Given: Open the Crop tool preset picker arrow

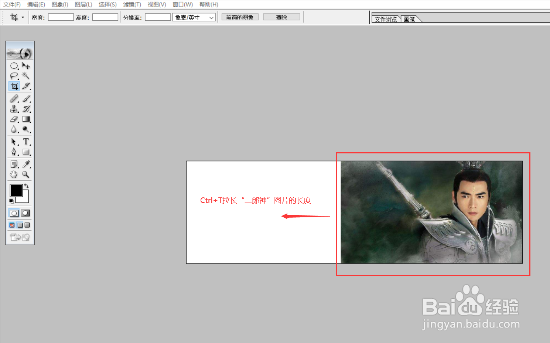Looking at the screenshot, I should coord(23,17).
